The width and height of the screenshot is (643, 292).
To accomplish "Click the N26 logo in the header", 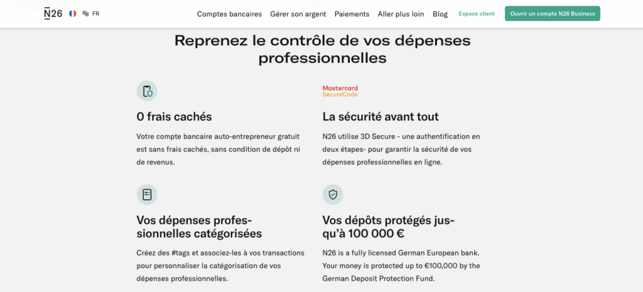I will [x=53, y=14].
